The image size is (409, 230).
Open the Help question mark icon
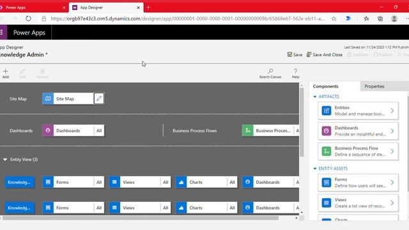coord(295,71)
